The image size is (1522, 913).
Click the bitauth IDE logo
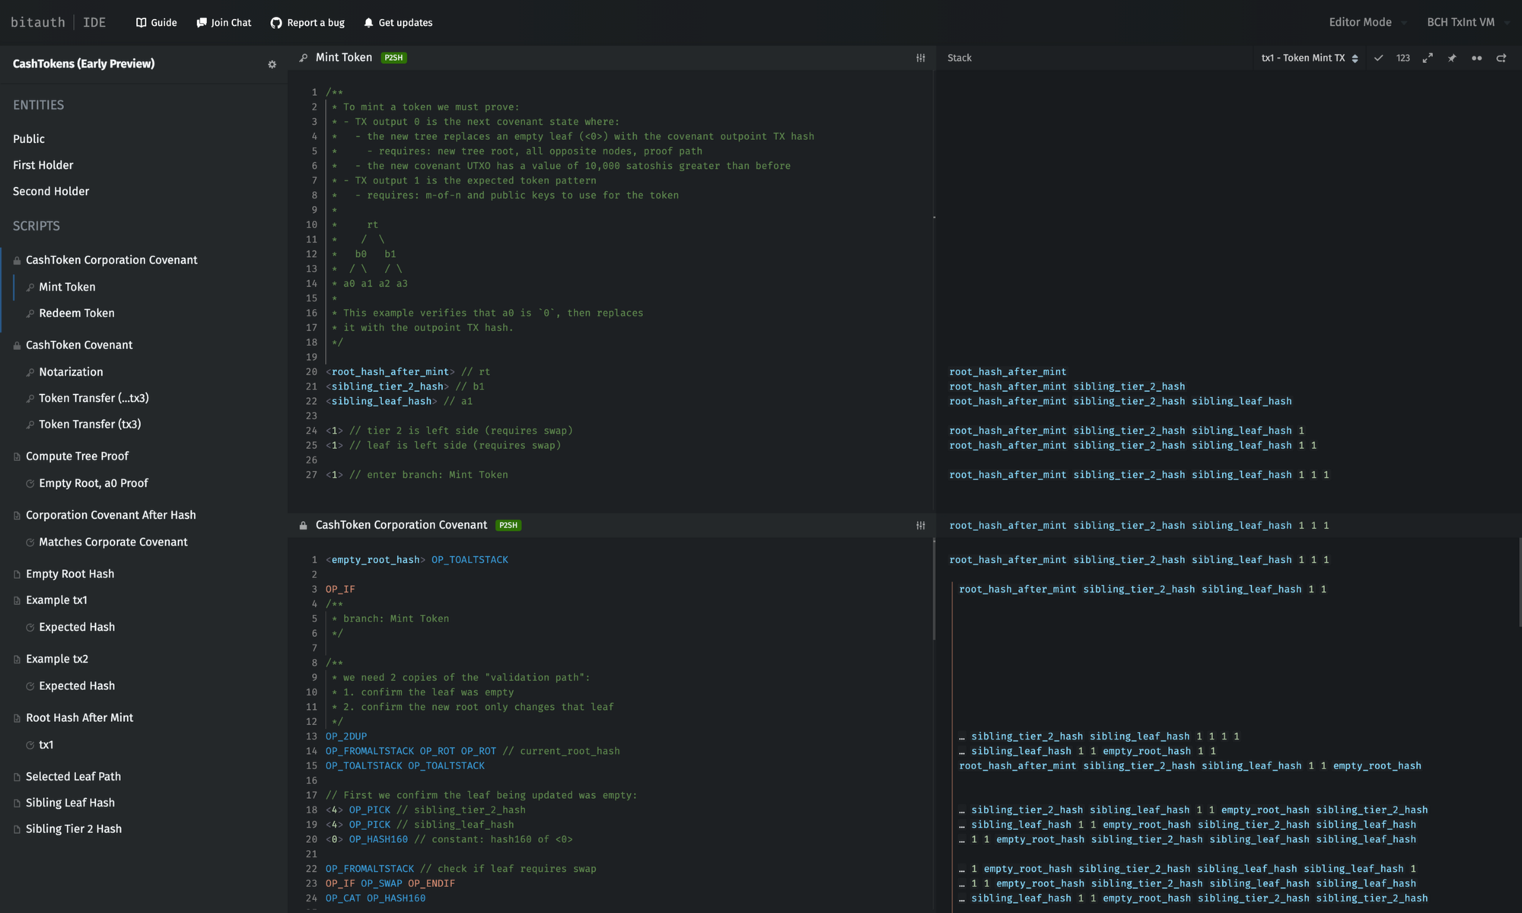[58, 22]
